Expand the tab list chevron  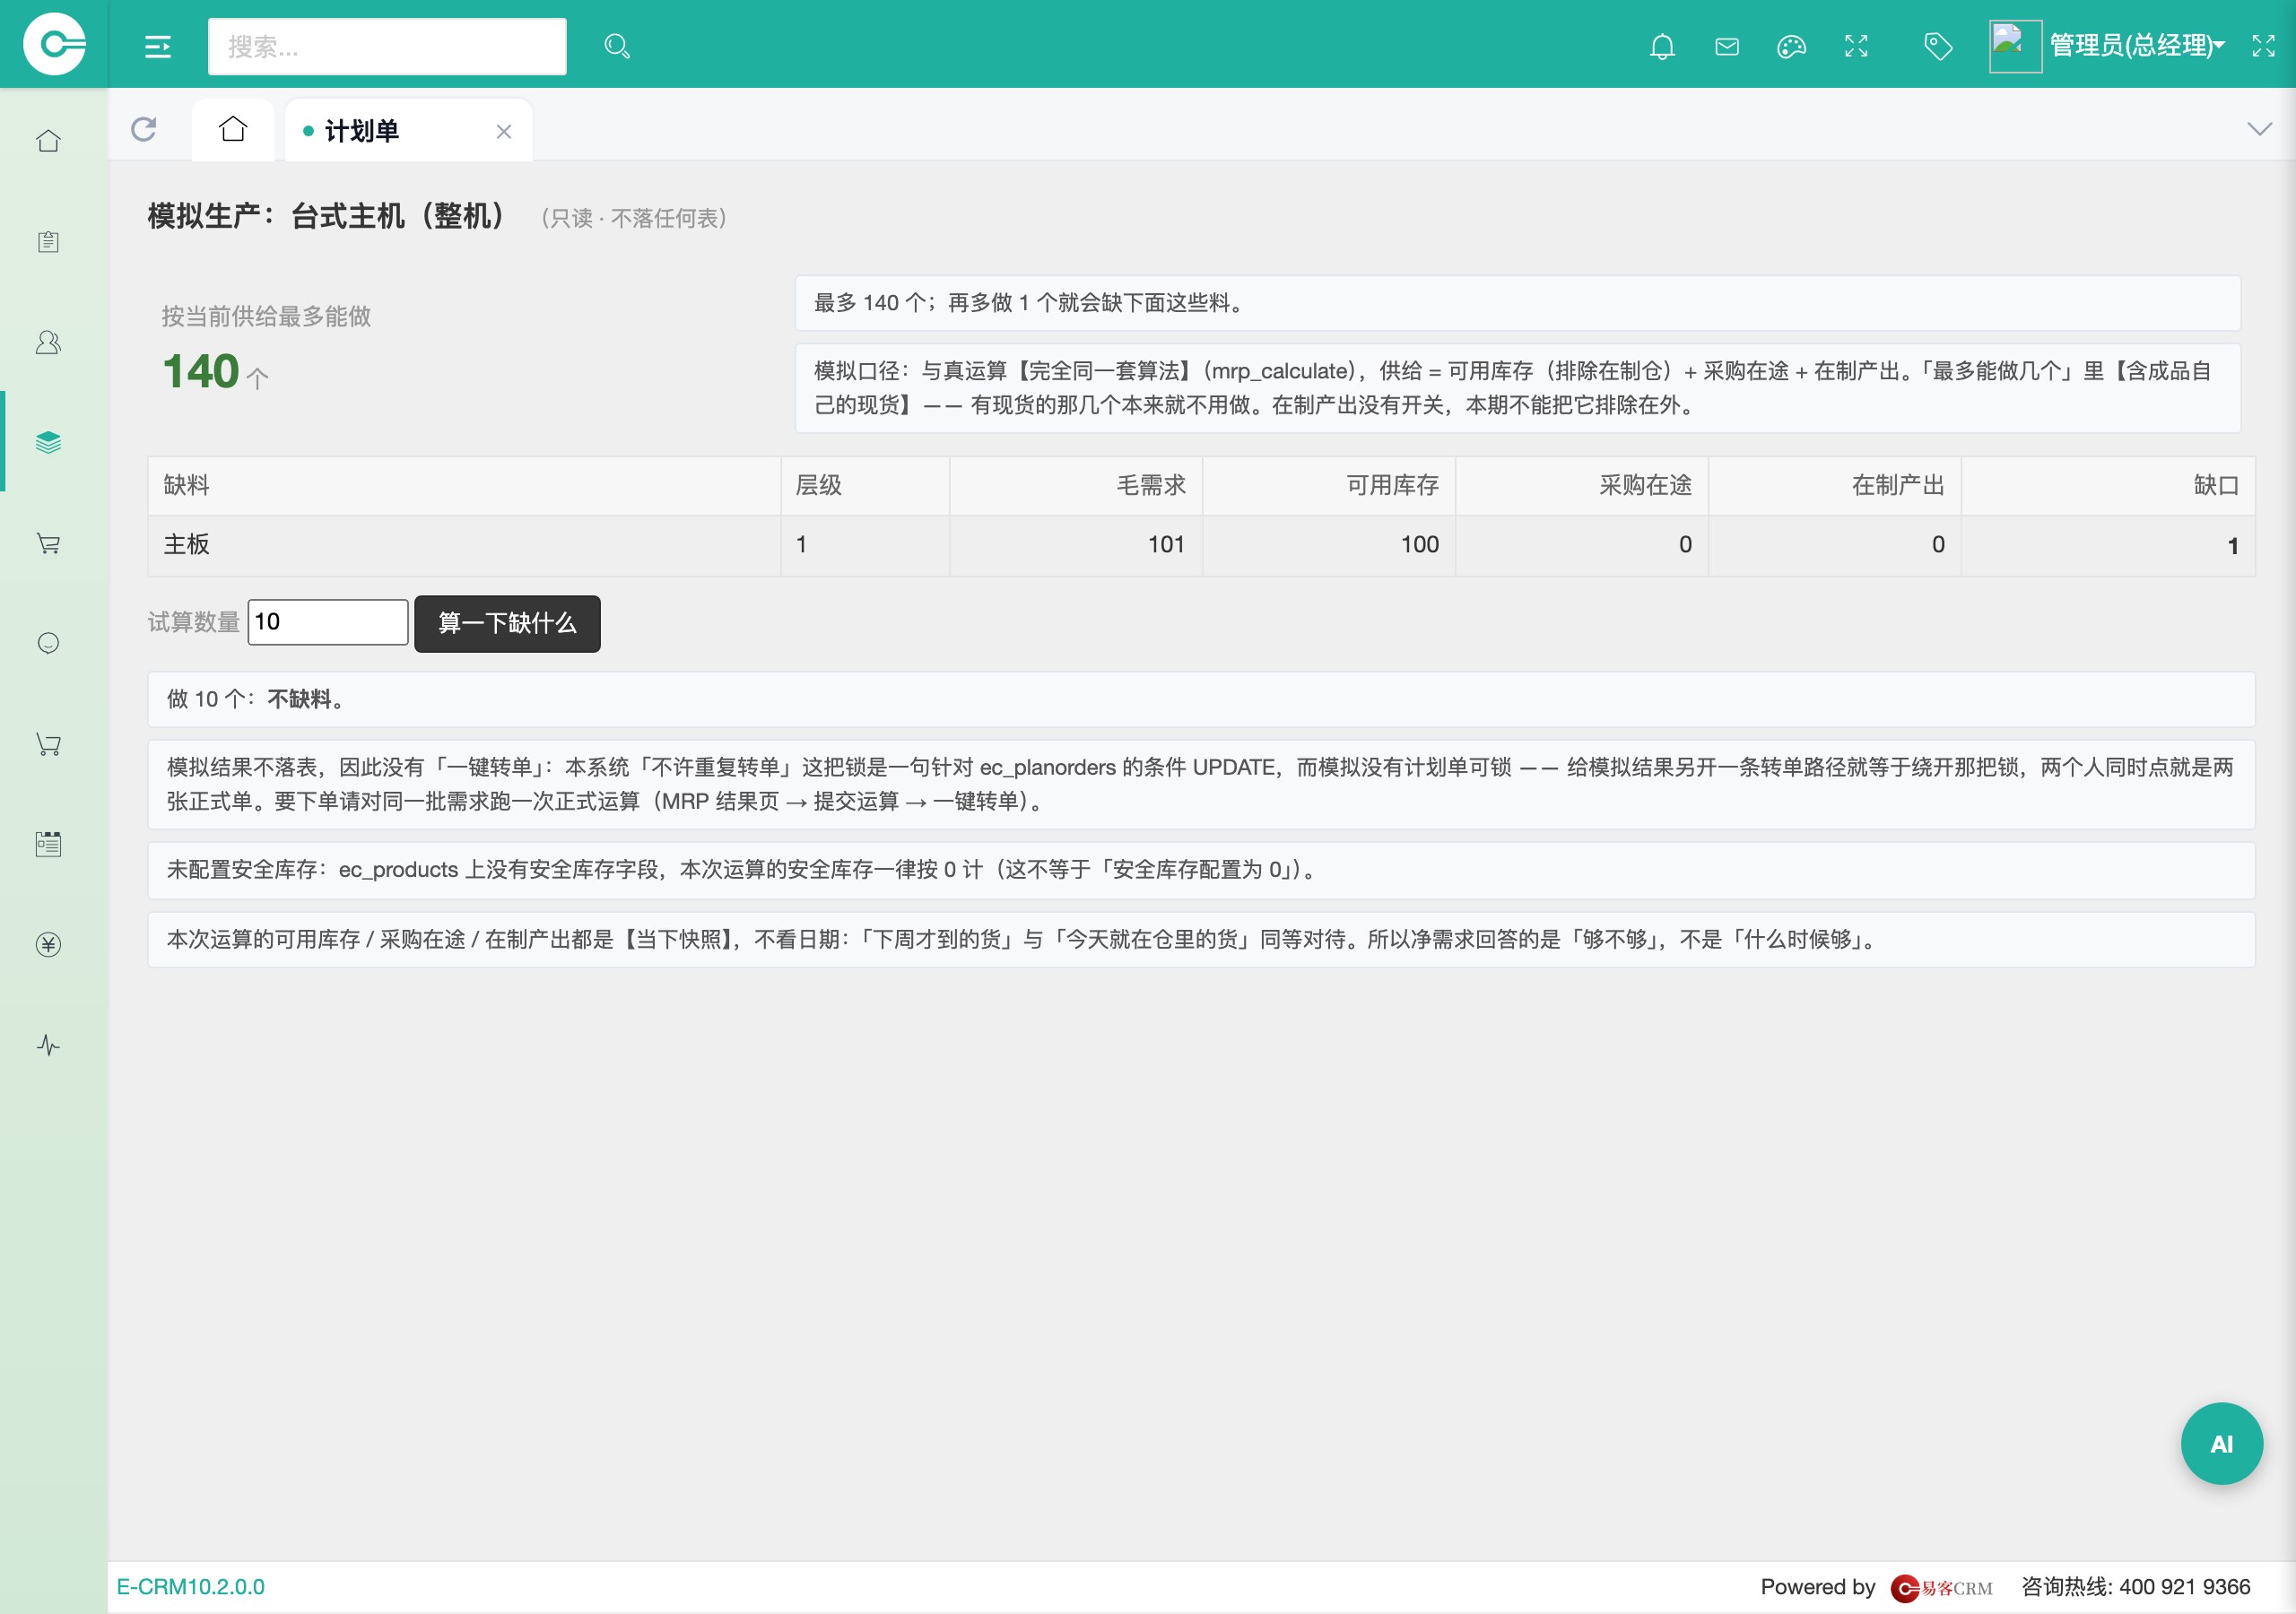click(2259, 129)
